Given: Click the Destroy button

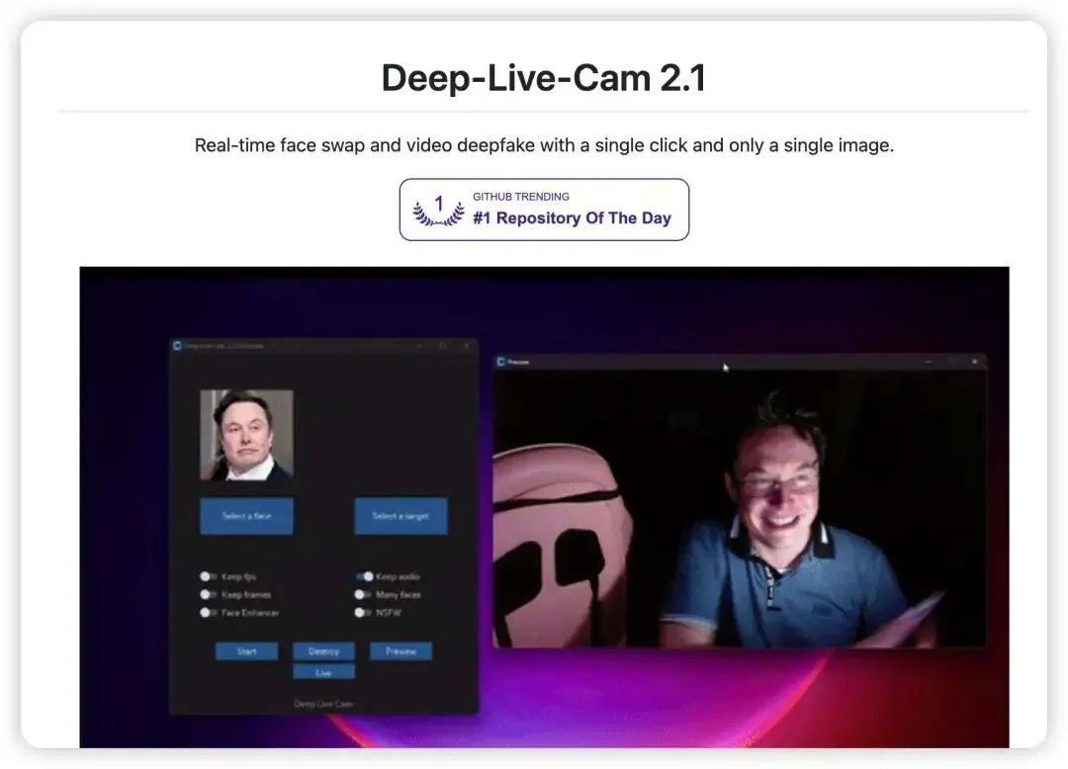Looking at the screenshot, I should [x=323, y=651].
